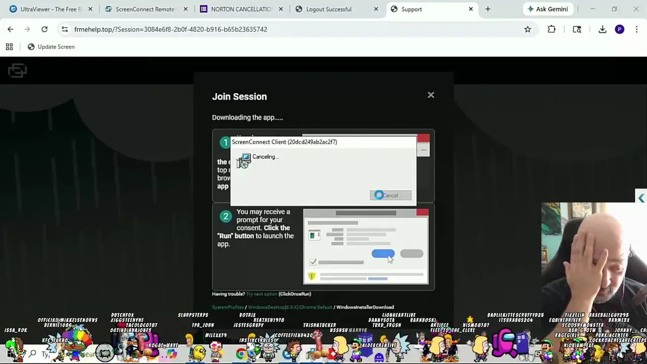Viewport: 647px width, 364px height.
Task: Click the red close box in step 2 illustration
Action: point(423,212)
